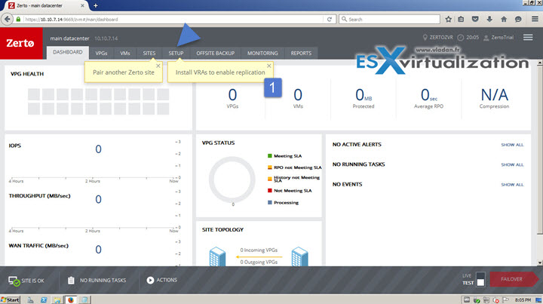
Task: Show all active alerts
Action: click(512, 145)
